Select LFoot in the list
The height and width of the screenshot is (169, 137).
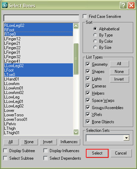(x=39, y=70)
